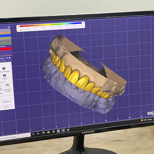Click the circular icon atop the layer panel
The image size is (154, 154).
(x=9, y=27)
